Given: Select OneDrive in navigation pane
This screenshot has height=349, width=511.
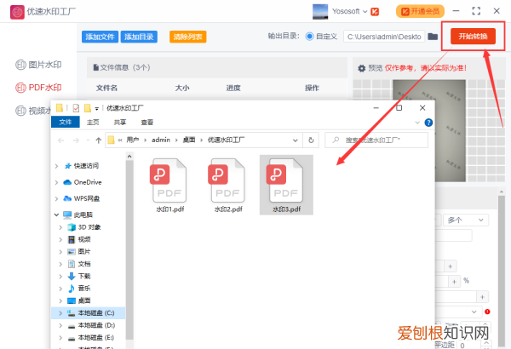Looking at the screenshot, I should (88, 182).
